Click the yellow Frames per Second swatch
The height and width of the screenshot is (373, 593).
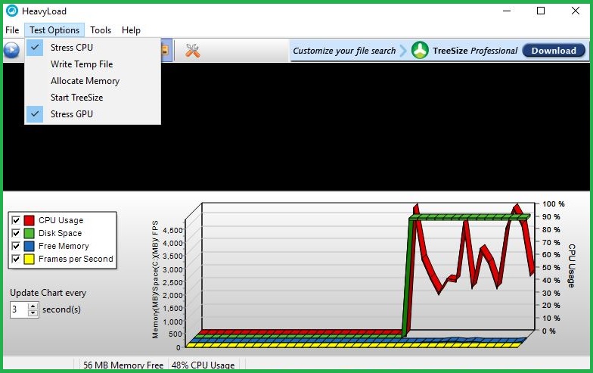tap(29, 259)
